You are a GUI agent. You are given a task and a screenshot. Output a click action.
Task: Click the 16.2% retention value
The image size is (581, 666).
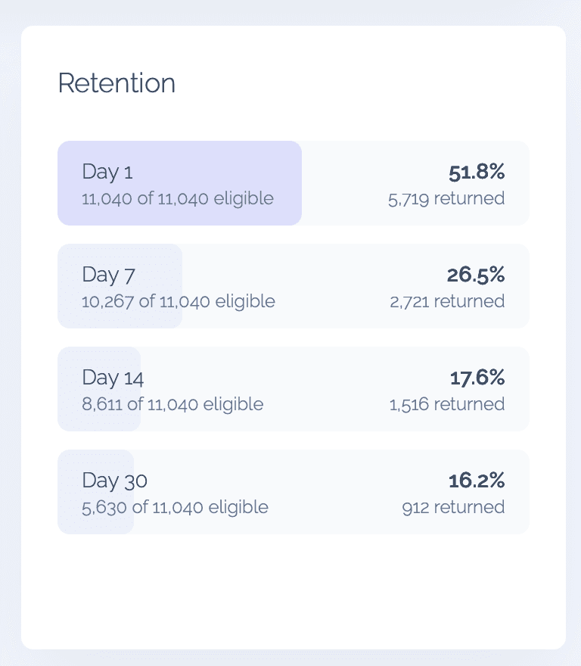pos(477,481)
